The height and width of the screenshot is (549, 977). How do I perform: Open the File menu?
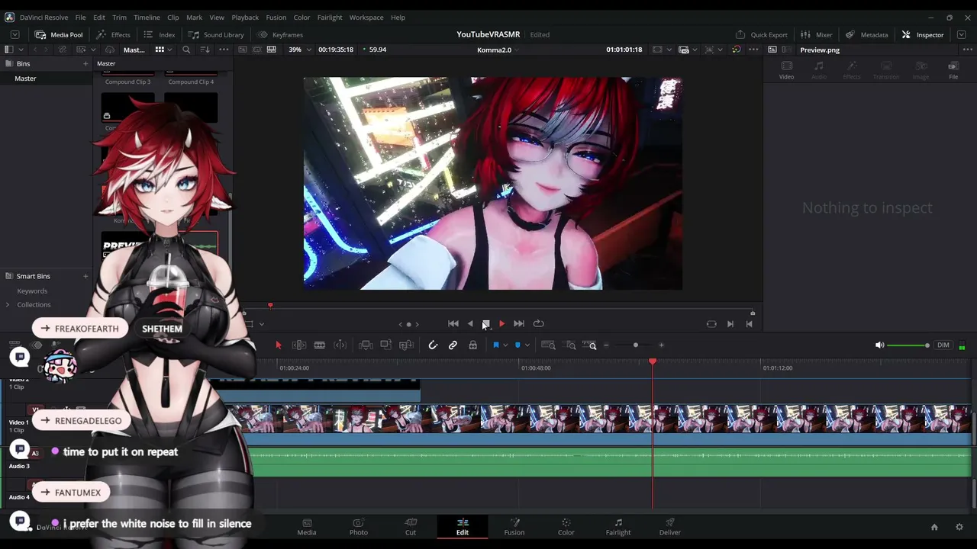click(x=80, y=17)
